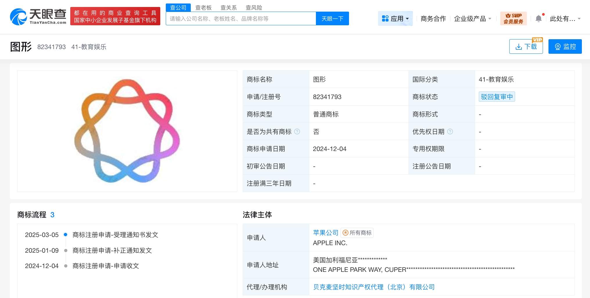Image resolution: width=590 pixels, height=298 pixels.
Task: Open the 商务合作 menu item
Action: pos(433,19)
